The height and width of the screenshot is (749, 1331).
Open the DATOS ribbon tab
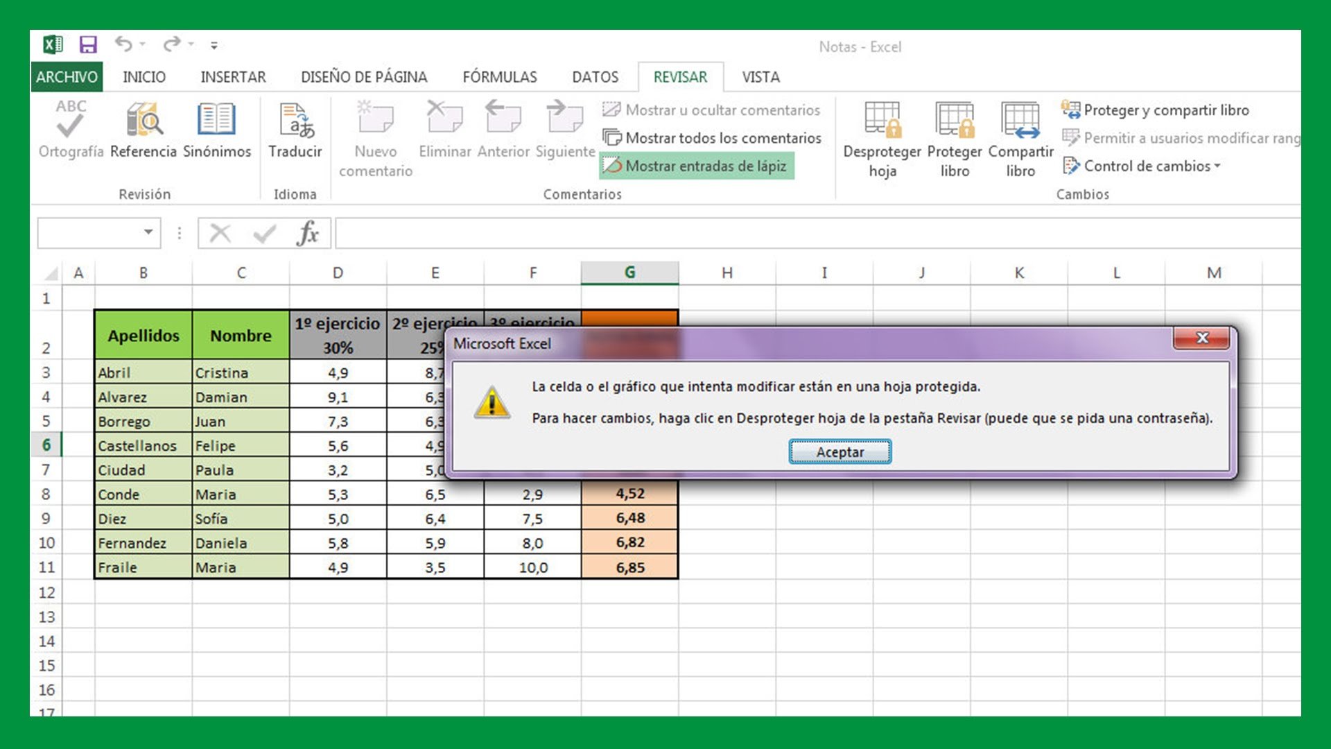point(595,77)
